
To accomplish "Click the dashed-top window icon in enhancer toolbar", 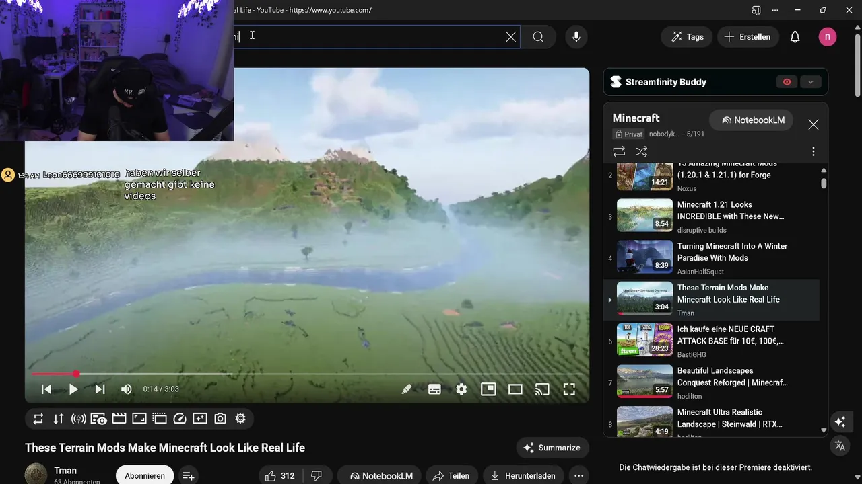I will [x=160, y=419].
